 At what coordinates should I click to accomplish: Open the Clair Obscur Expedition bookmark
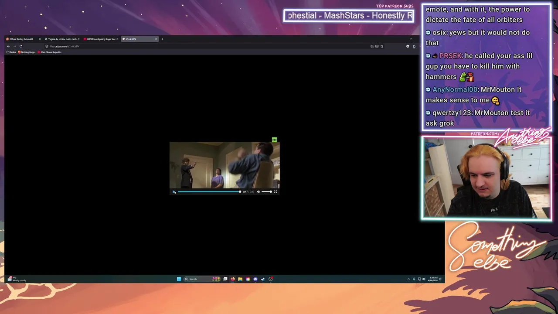click(50, 52)
